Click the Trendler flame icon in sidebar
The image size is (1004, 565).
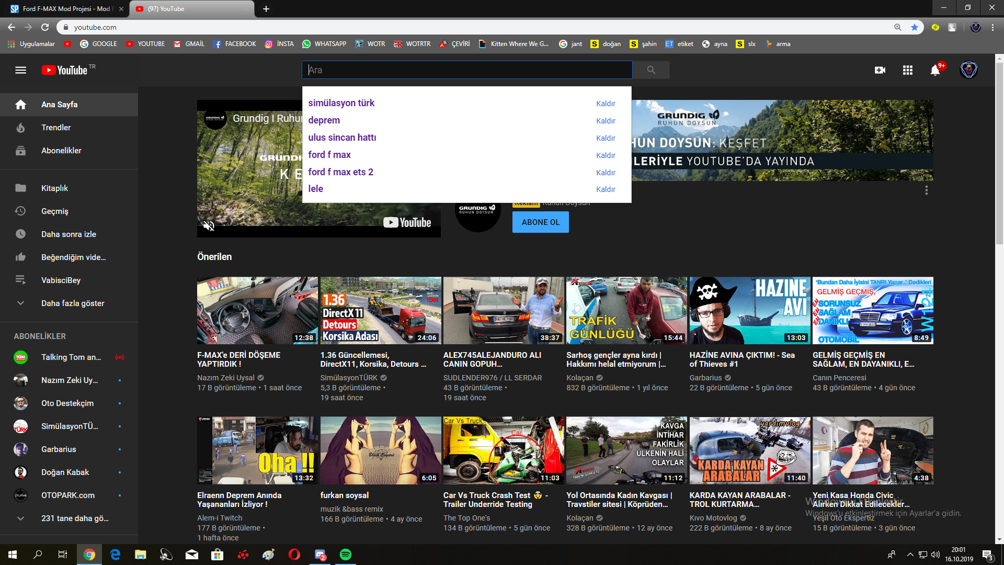click(x=20, y=128)
